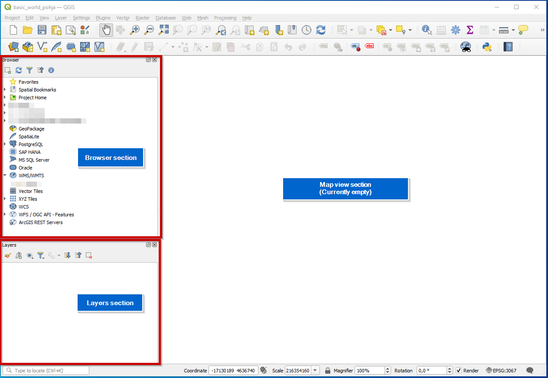Click the Rotation value field
Screen dimensions: 548x378
[432, 371]
